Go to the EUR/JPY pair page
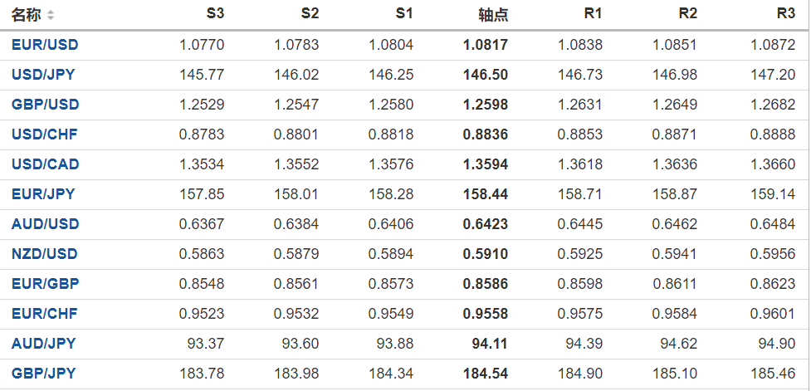This screenshot has height=391, width=811. pos(43,194)
